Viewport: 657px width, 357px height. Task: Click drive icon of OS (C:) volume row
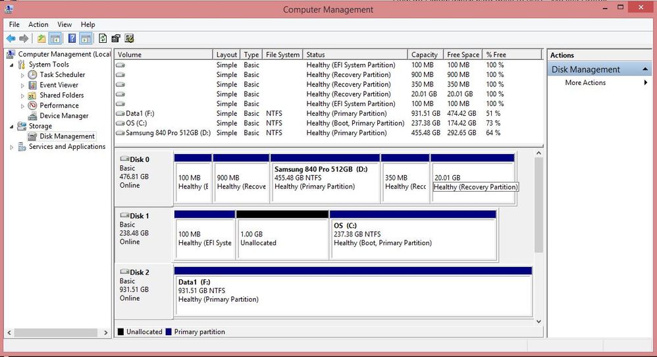point(120,123)
